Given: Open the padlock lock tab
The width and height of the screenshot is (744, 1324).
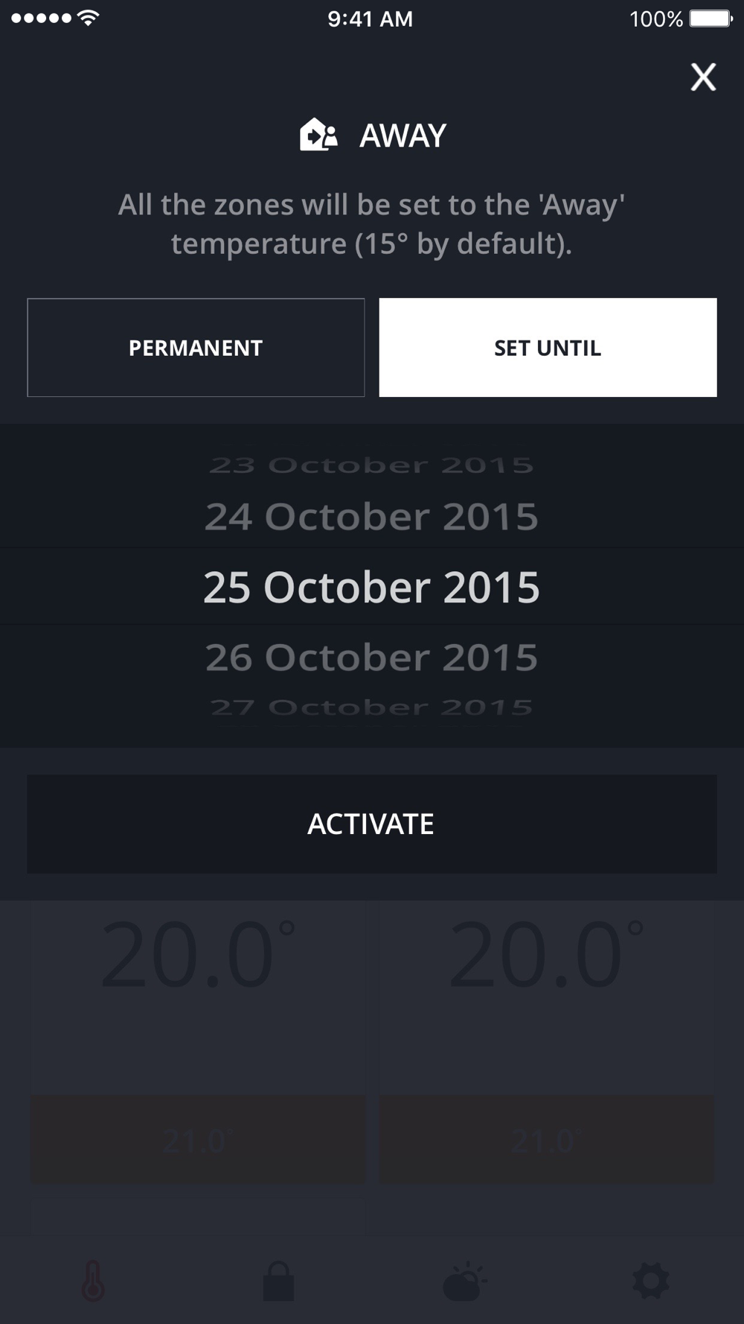Looking at the screenshot, I should point(279,1281).
